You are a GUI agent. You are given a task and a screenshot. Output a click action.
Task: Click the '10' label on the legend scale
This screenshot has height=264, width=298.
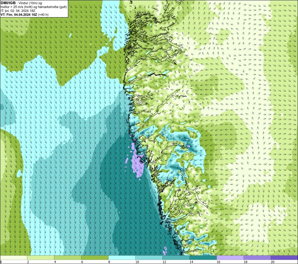[x=137, y=262]
